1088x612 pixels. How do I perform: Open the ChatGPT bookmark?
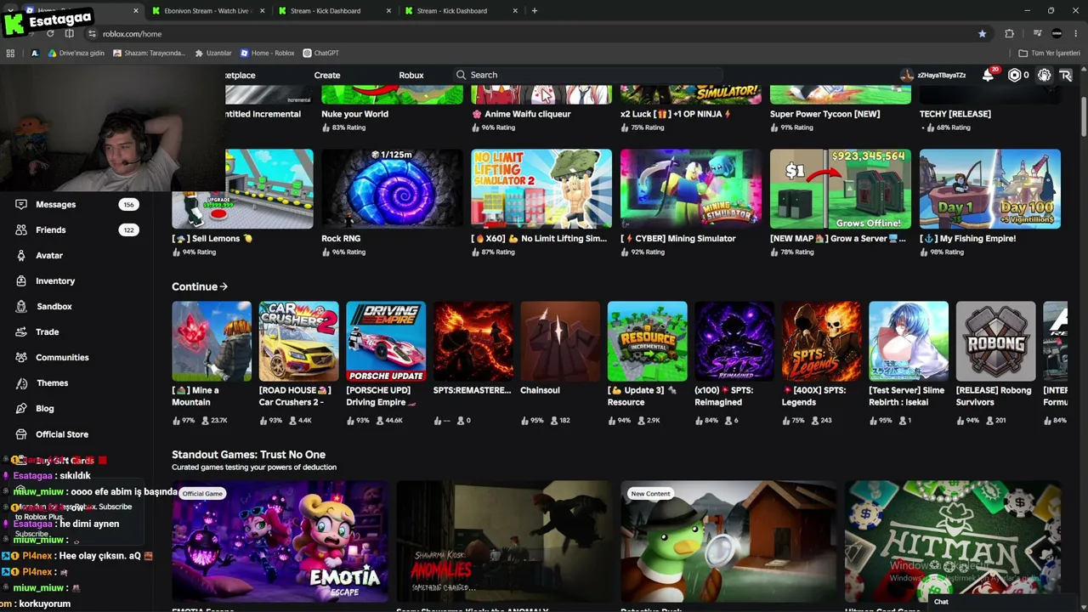click(x=320, y=53)
